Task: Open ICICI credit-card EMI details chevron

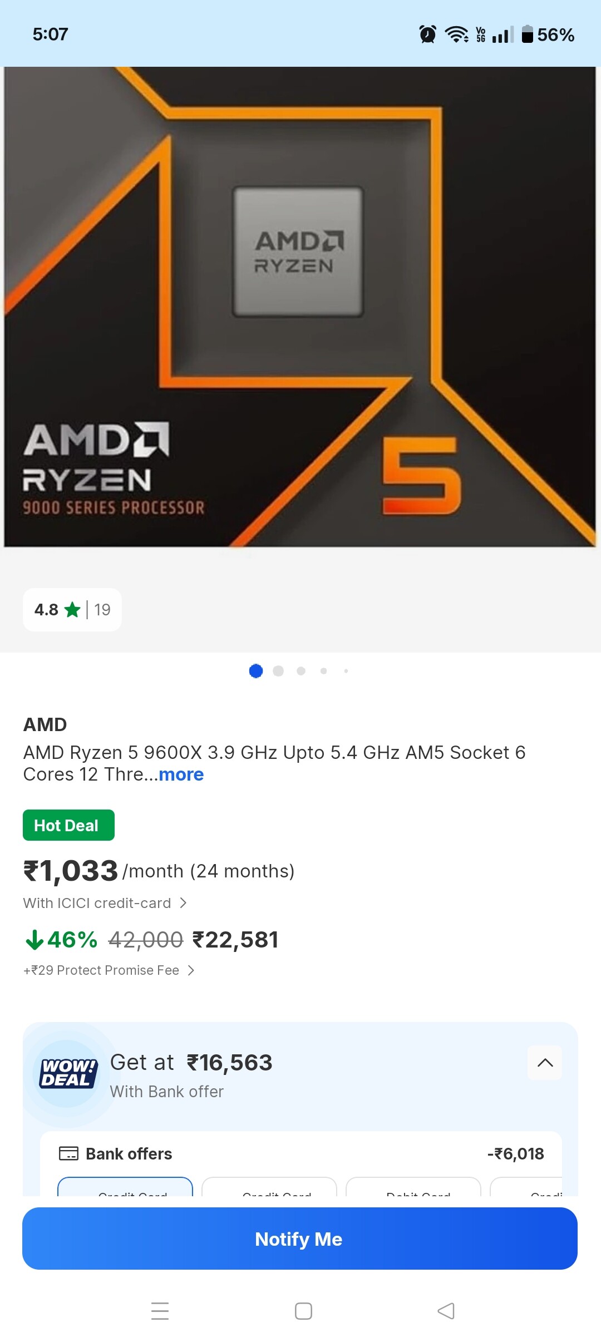Action: (183, 902)
